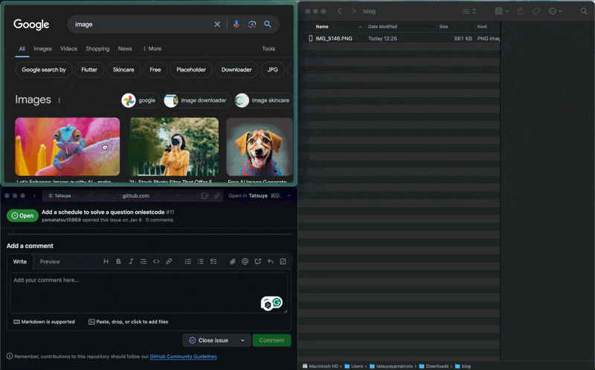The width and height of the screenshot is (595, 370).
Task: Click the slash commands icon
Action: click(x=283, y=262)
